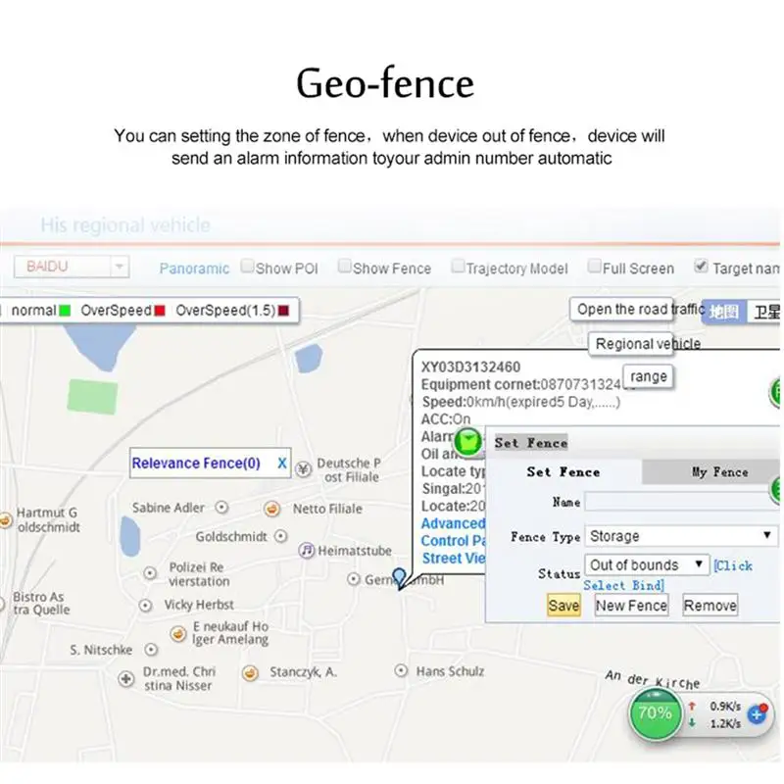Click the Netto Filiale food icon
This screenshot has width=784, height=784.
tap(271, 509)
